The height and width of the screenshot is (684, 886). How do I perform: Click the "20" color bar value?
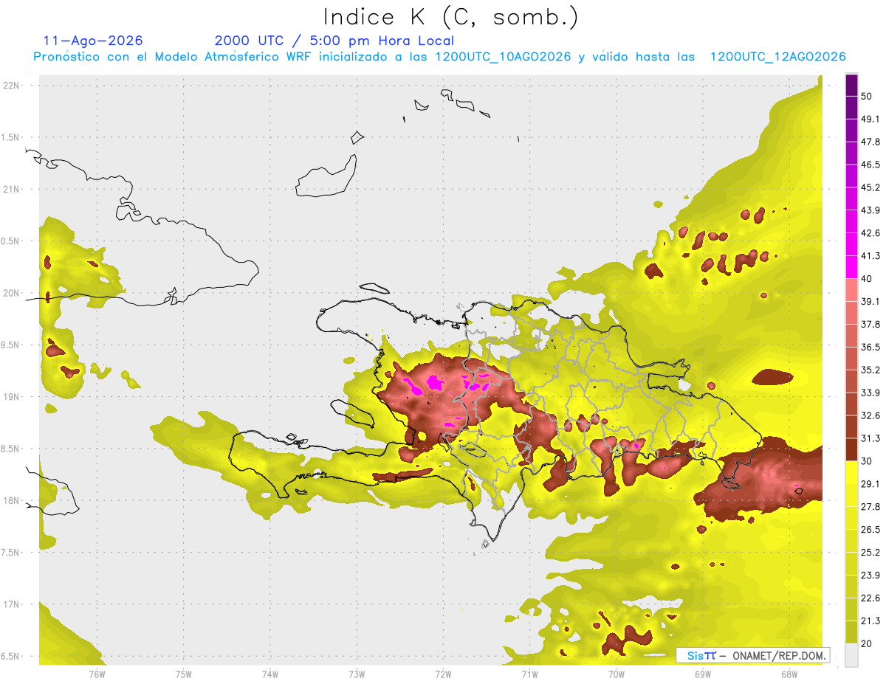coord(867,643)
